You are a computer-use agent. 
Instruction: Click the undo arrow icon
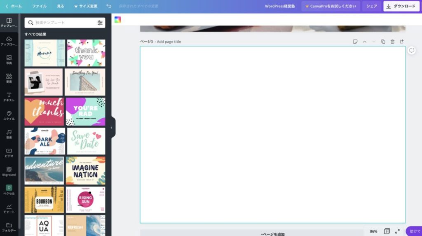click(x=108, y=6)
